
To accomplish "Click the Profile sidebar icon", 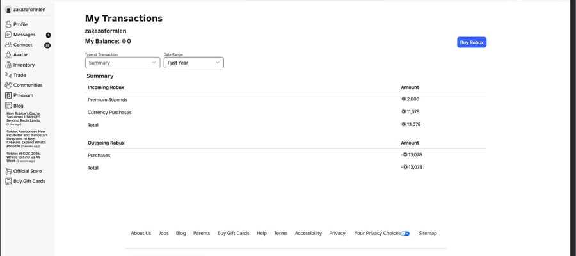I will 8,24.
